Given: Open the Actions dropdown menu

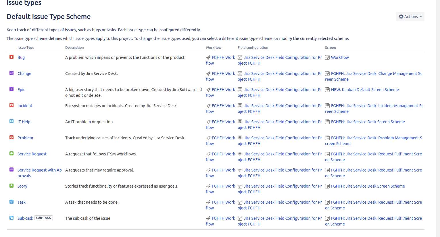Looking at the screenshot, I should [x=410, y=17].
